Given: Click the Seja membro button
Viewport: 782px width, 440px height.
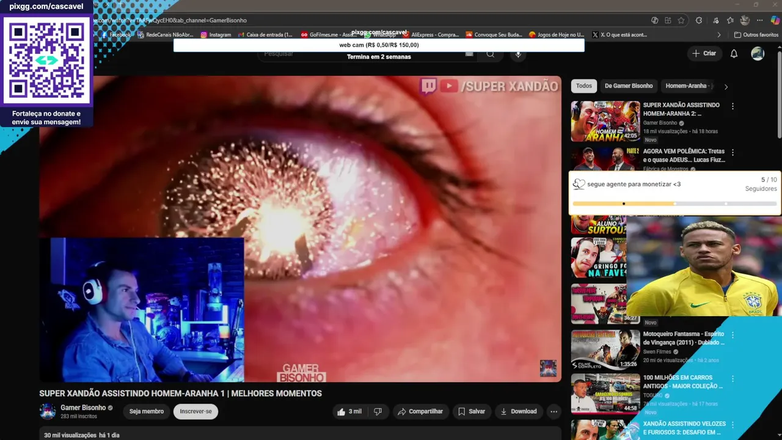Looking at the screenshot, I should click(147, 411).
